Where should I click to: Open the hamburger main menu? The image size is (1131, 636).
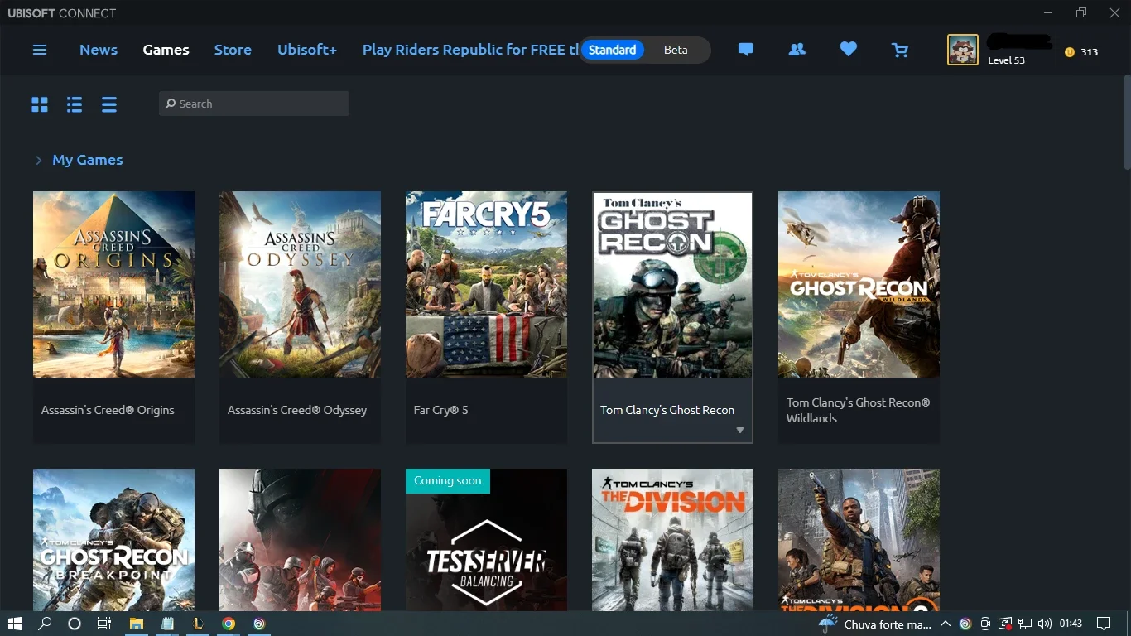(39, 50)
